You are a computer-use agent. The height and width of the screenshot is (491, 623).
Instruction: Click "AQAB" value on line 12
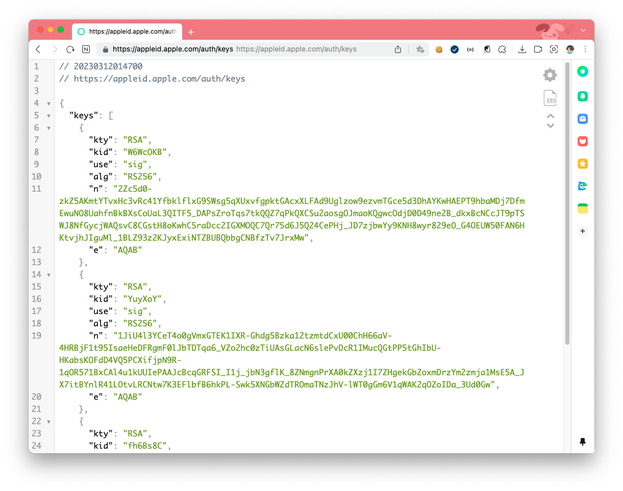(128, 250)
